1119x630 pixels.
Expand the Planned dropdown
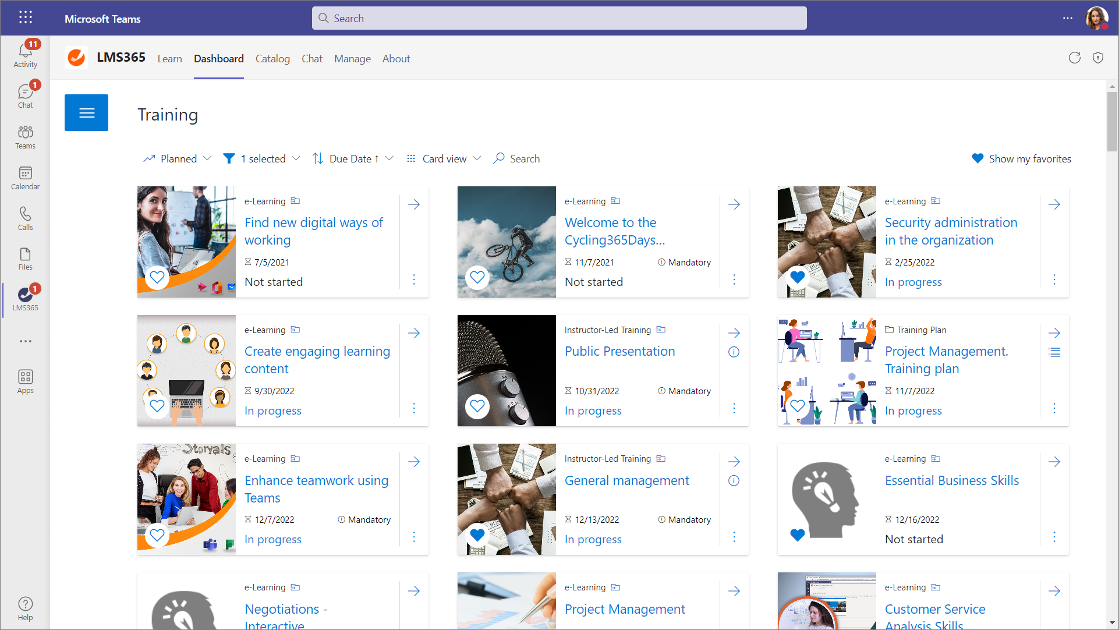pyautogui.click(x=178, y=158)
